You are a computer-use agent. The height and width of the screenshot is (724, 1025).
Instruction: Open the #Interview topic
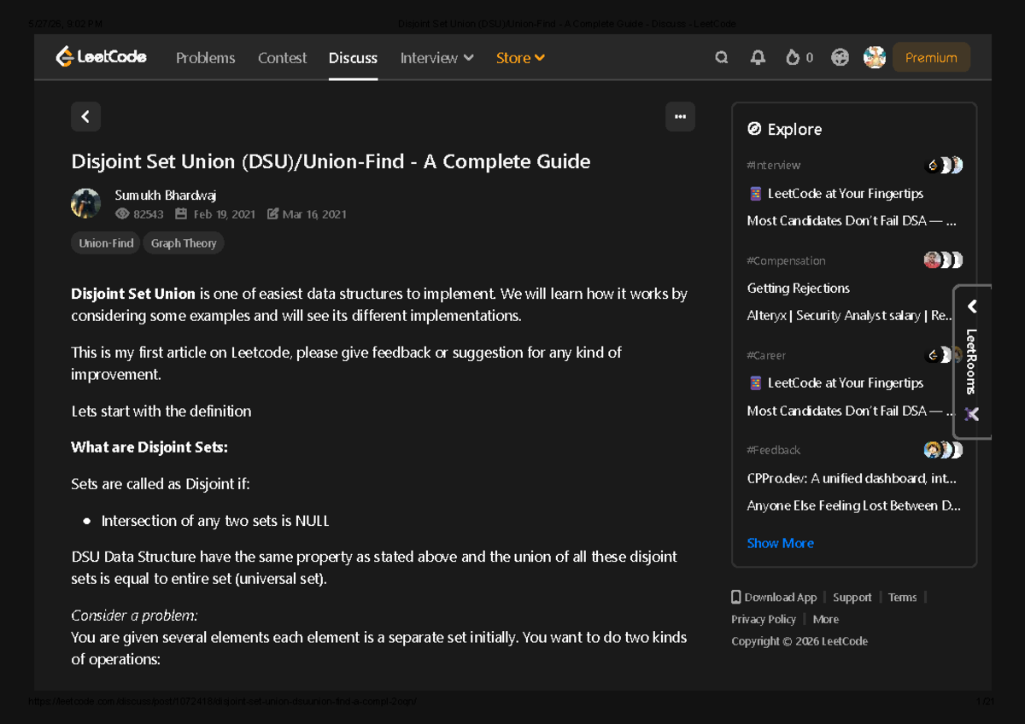pyautogui.click(x=774, y=166)
